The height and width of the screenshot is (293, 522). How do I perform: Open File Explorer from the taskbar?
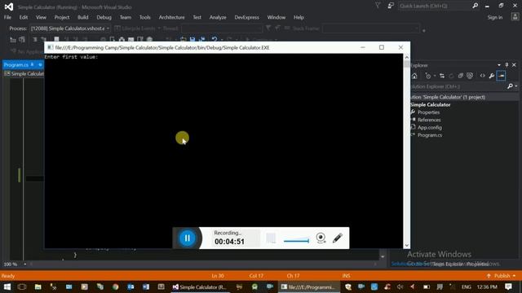pos(38,286)
